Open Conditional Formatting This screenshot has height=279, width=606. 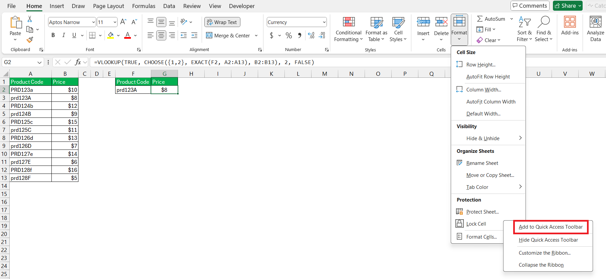click(x=349, y=29)
